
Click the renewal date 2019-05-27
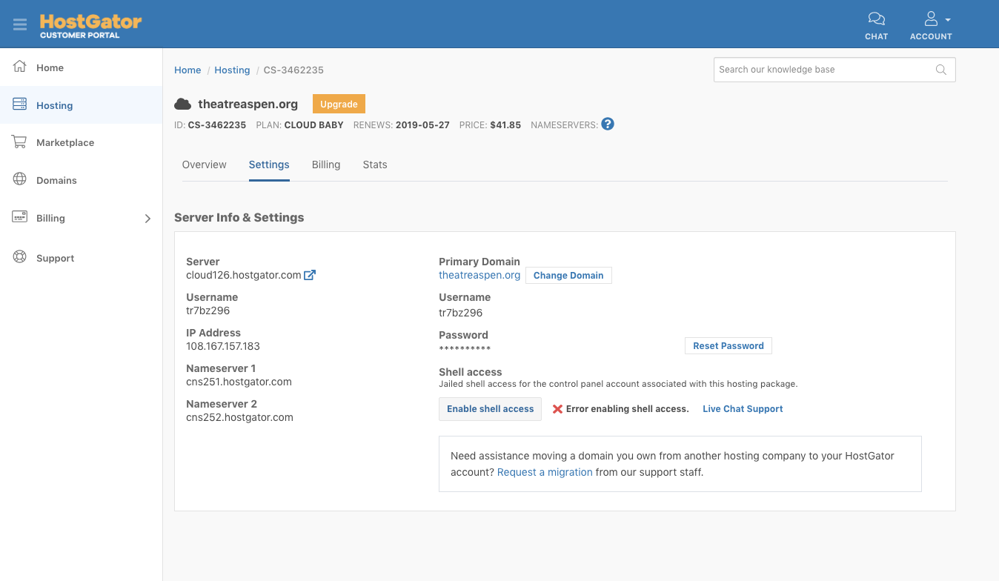(x=422, y=125)
